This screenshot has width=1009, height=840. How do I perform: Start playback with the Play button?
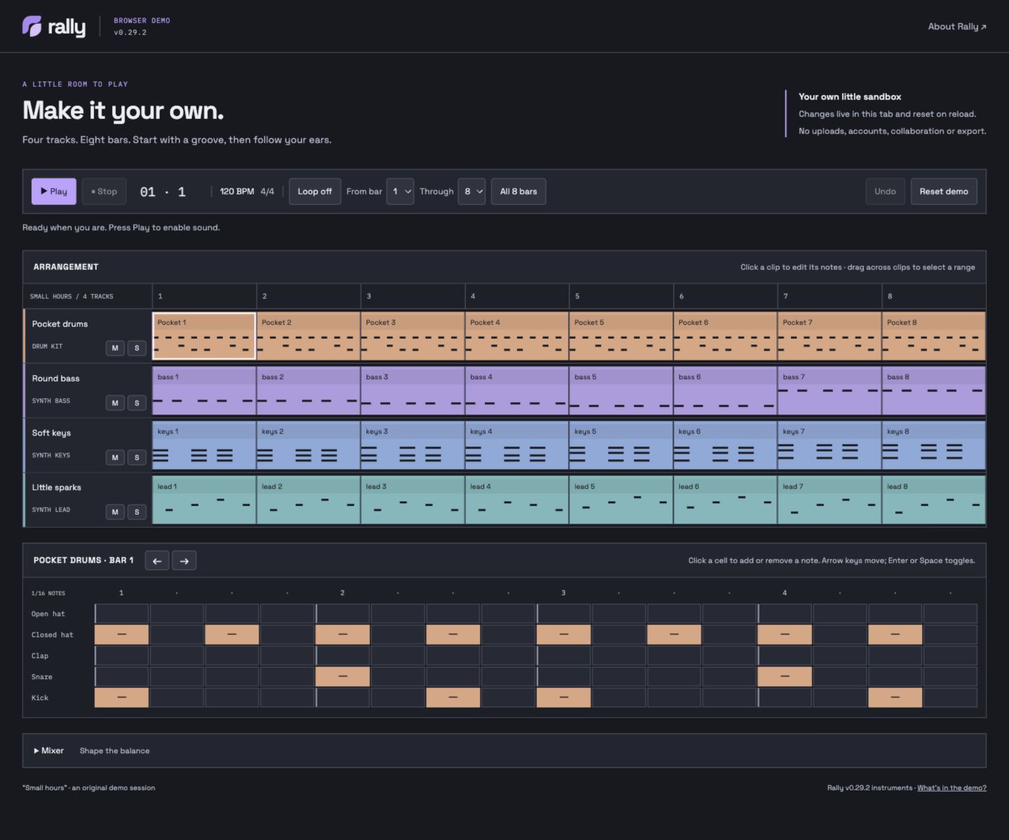click(54, 191)
